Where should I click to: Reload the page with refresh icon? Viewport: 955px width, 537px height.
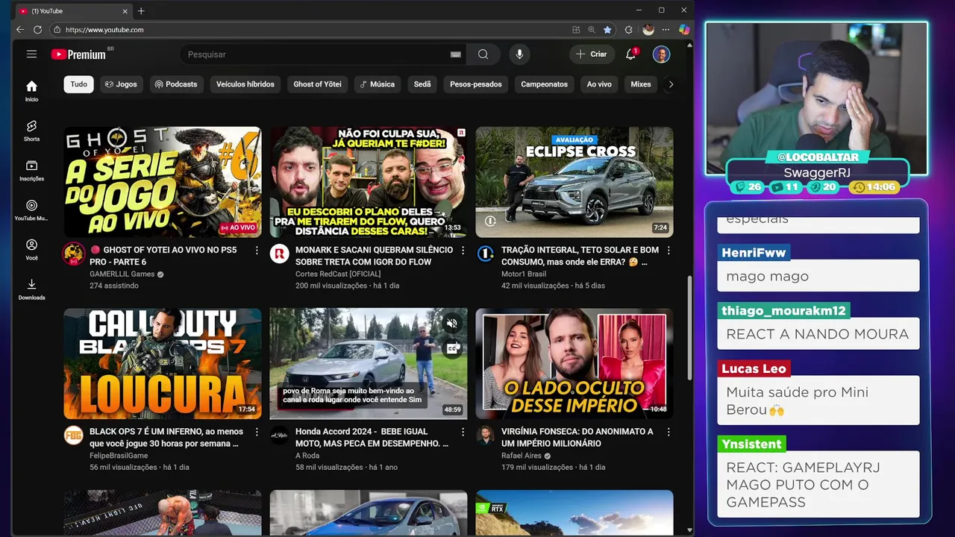(x=37, y=30)
